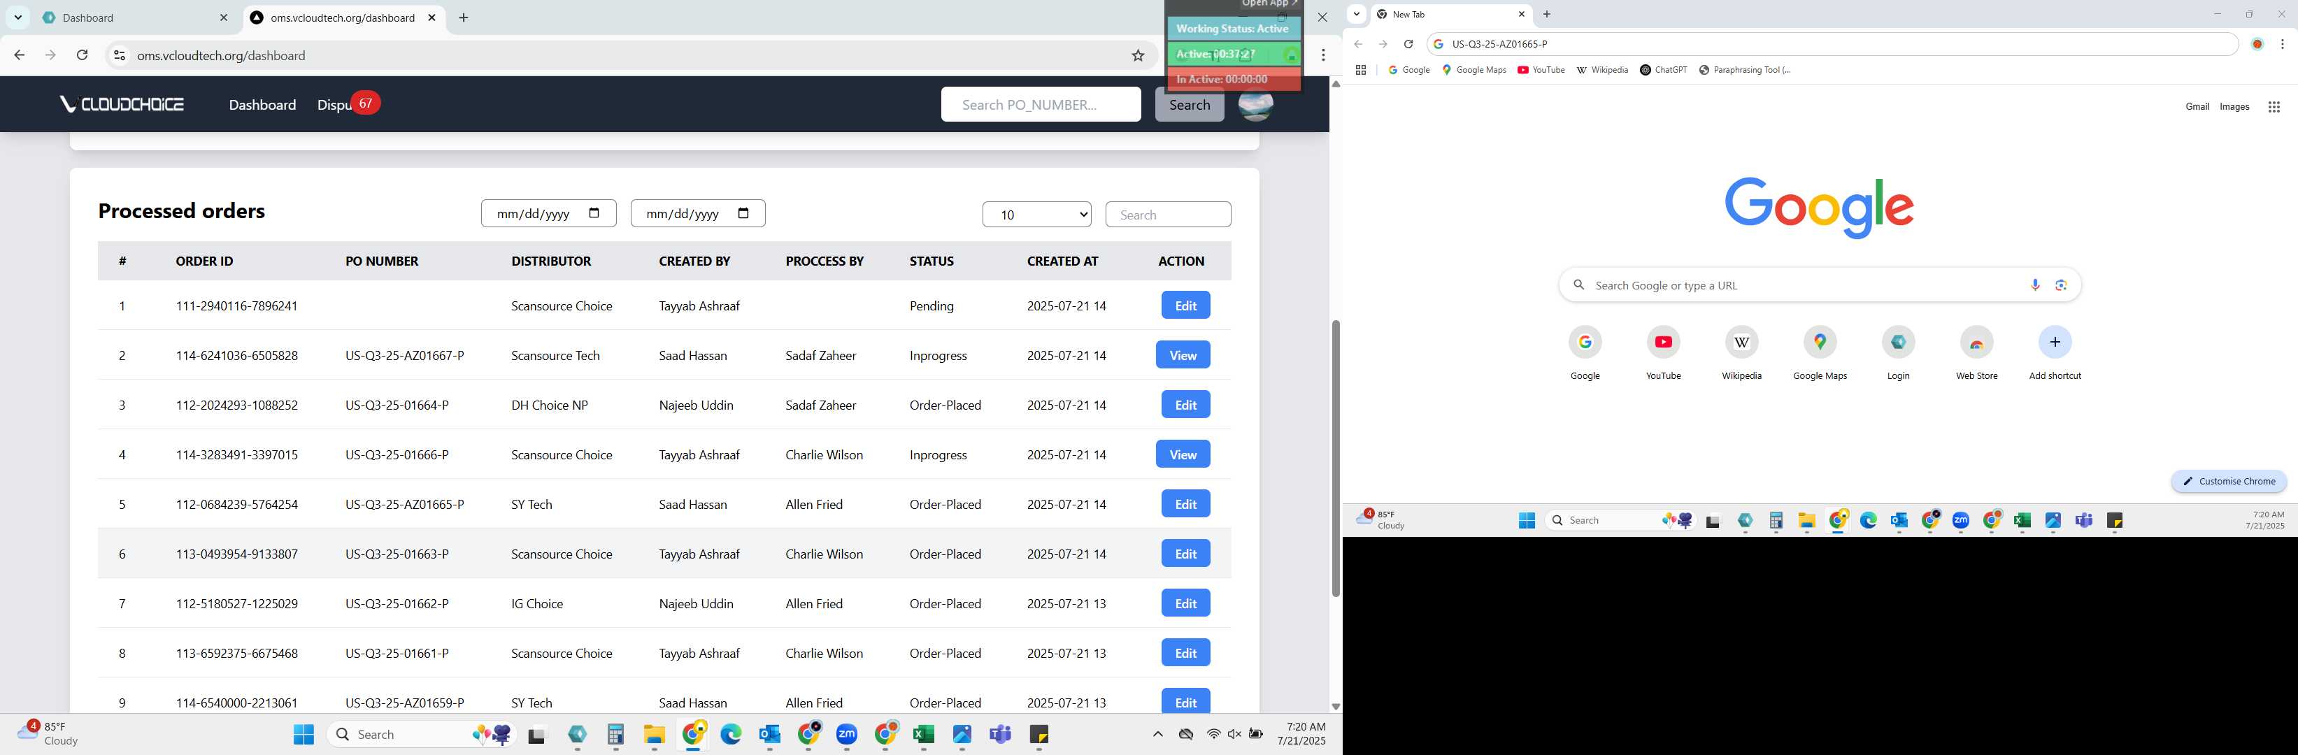Open the 85°F Cloudy weather widget

click(x=49, y=733)
